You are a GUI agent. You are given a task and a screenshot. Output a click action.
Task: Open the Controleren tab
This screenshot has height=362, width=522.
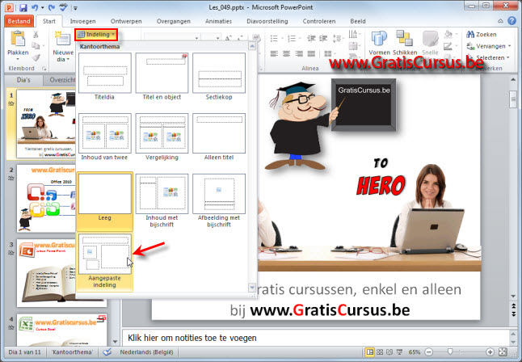click(319, 21)
